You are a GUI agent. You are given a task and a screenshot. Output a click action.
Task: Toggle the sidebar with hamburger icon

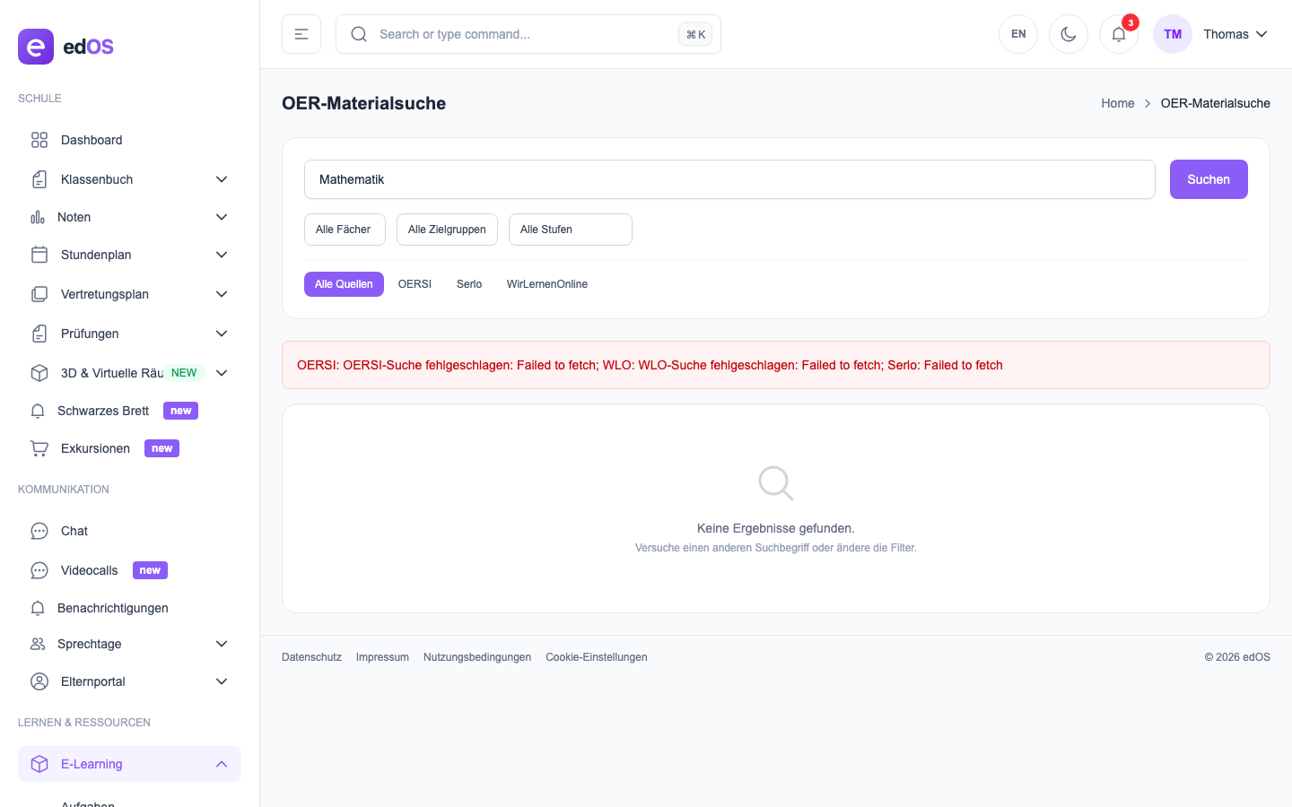(301, 34)
